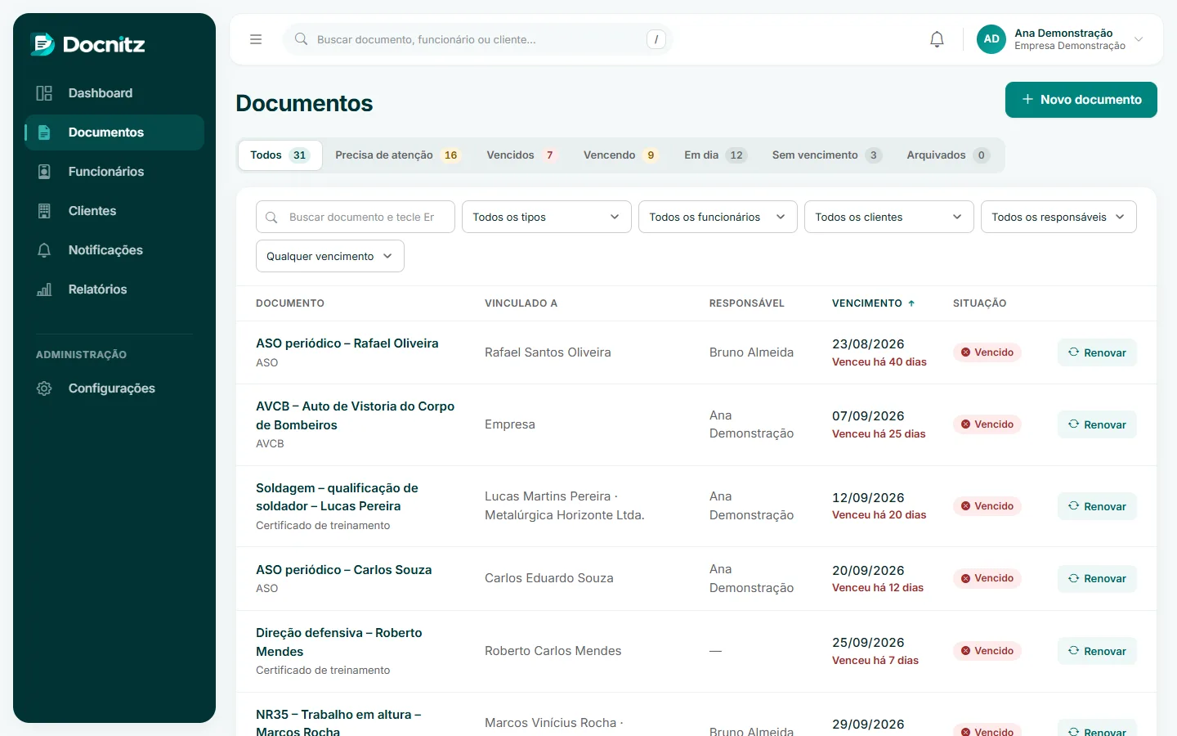Switch to the Todos tab
Image resolution: width=1177 pixels, height=736 pixels.
(280, 155)
